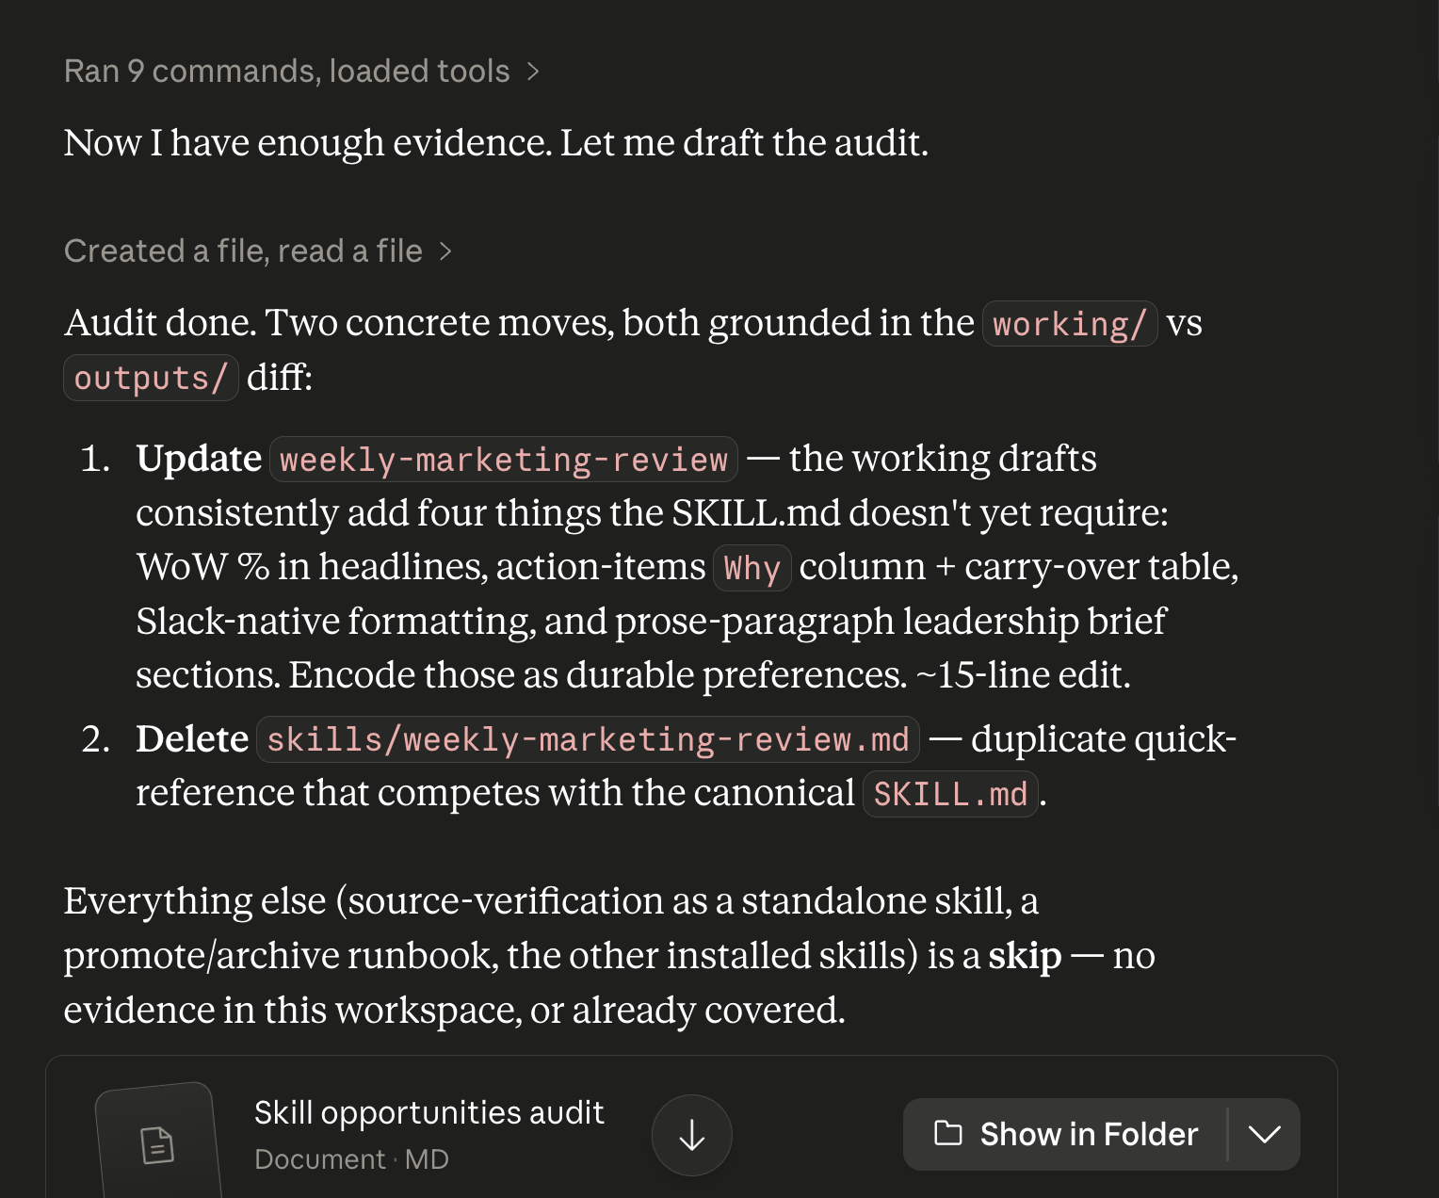Open 'Ran 9 commands, loaded tools' summary text

coord(286,72)
